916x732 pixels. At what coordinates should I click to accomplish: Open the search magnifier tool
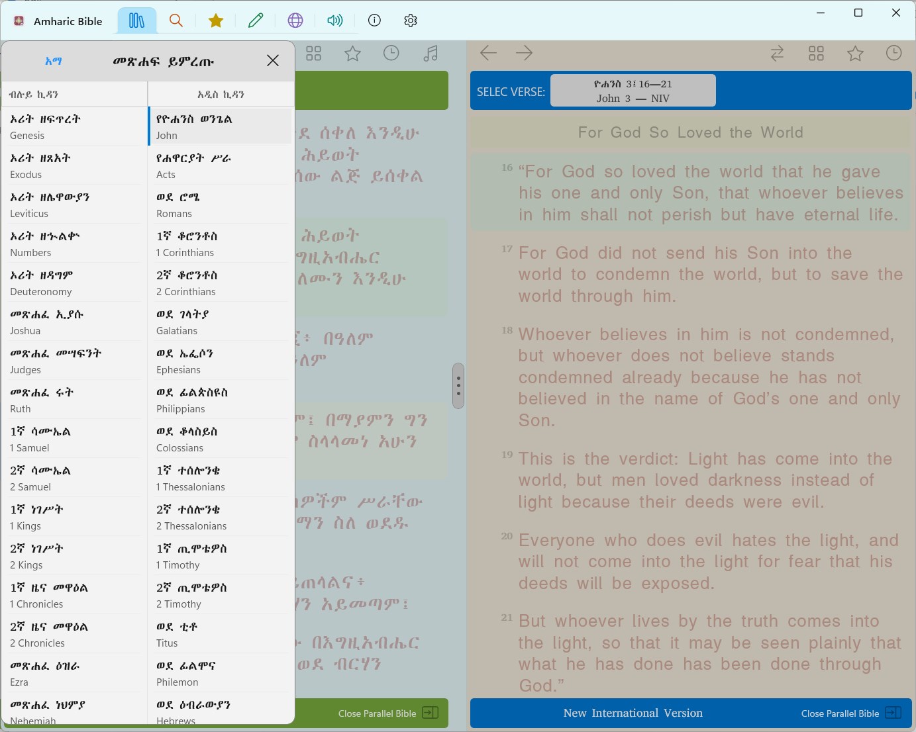pyautogui.click(x=176, y=21)
